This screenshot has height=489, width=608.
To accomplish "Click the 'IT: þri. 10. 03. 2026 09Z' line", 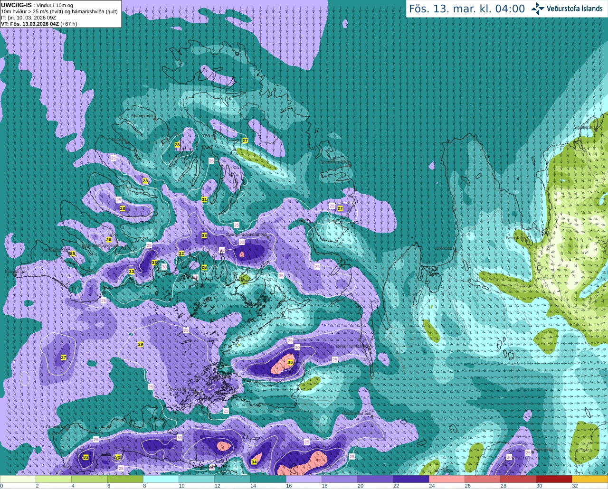I will (28, 18).
